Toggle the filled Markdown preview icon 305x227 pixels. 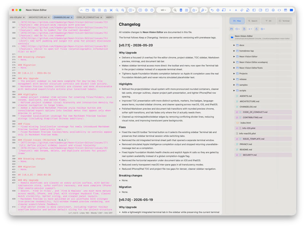(181, 10)
